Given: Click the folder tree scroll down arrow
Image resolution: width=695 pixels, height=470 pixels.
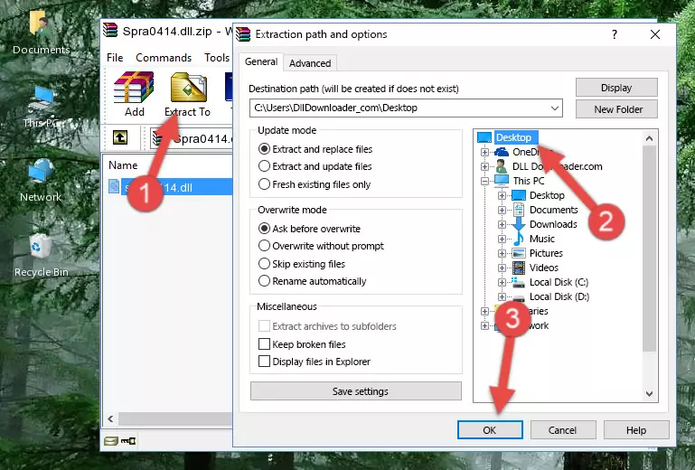Looking at the screenshot, I should (x=649, y=394).
